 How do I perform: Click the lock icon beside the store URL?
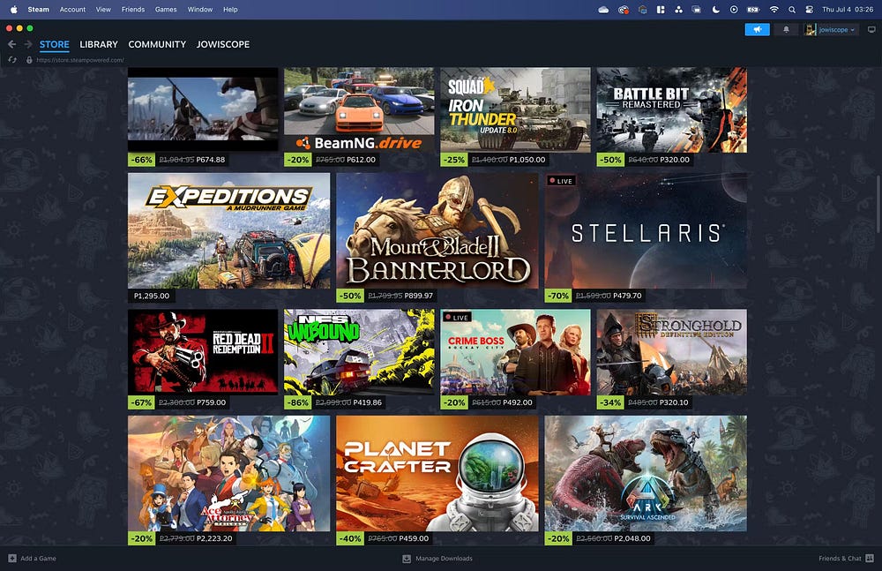(x=28, y=60)
